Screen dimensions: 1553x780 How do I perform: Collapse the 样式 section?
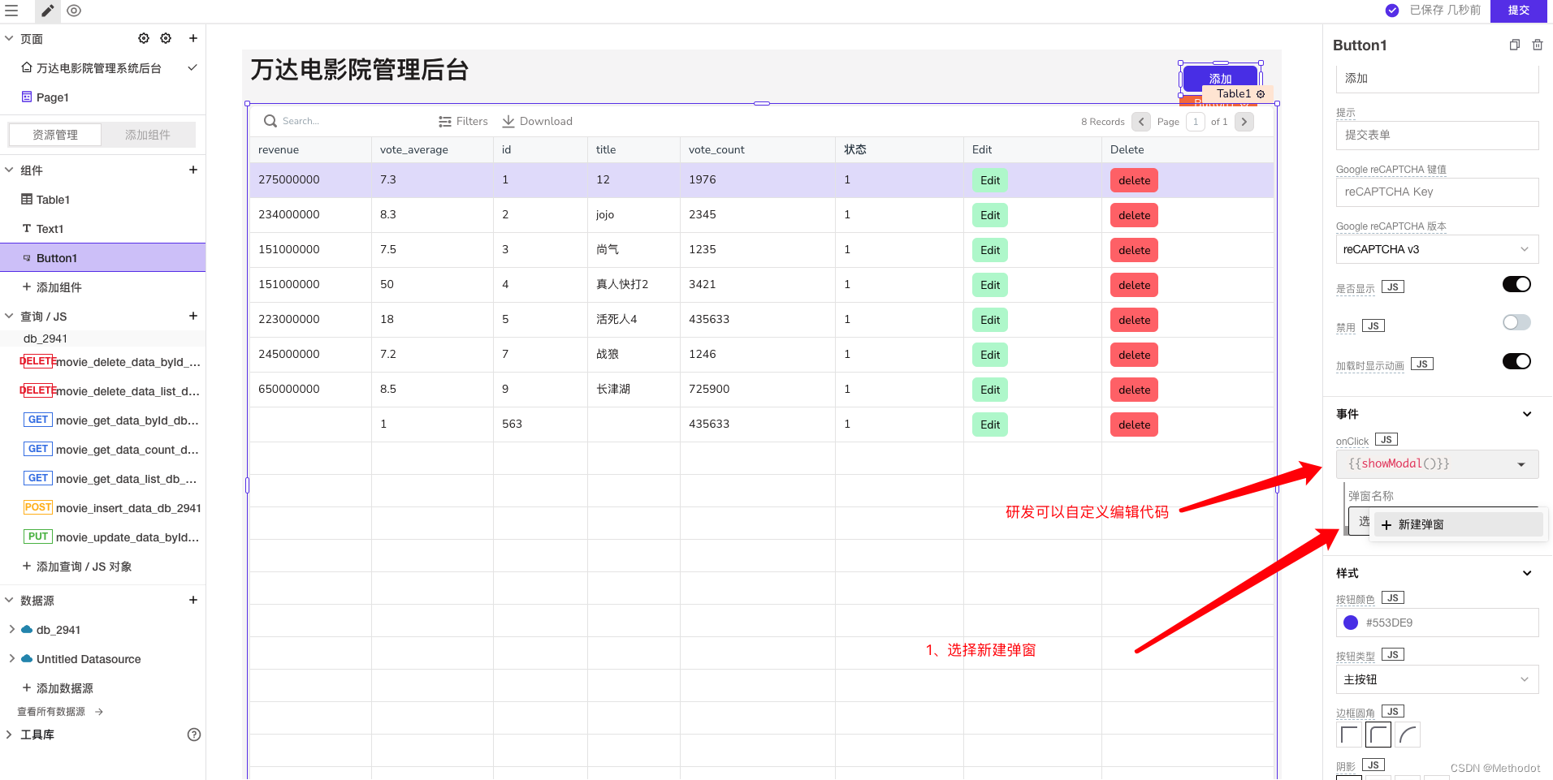(1527, 573)
